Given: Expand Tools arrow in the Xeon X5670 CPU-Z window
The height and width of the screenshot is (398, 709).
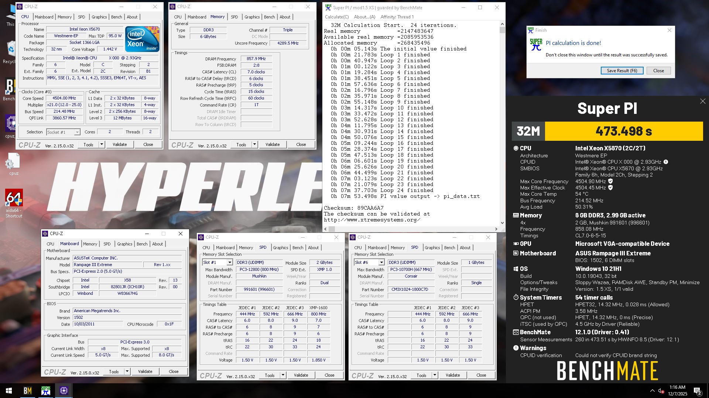Looking at the screenshot, I should [x=102, y=144].
